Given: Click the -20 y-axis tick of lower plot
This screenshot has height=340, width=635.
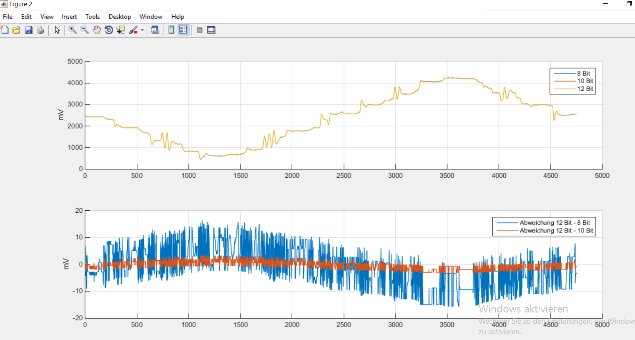Looking at the screenshot, I should point(78,318).
